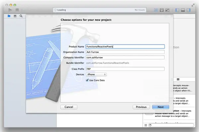Click the library filter search field
This screenshot has height=132, width=199.
click(171, 125)
